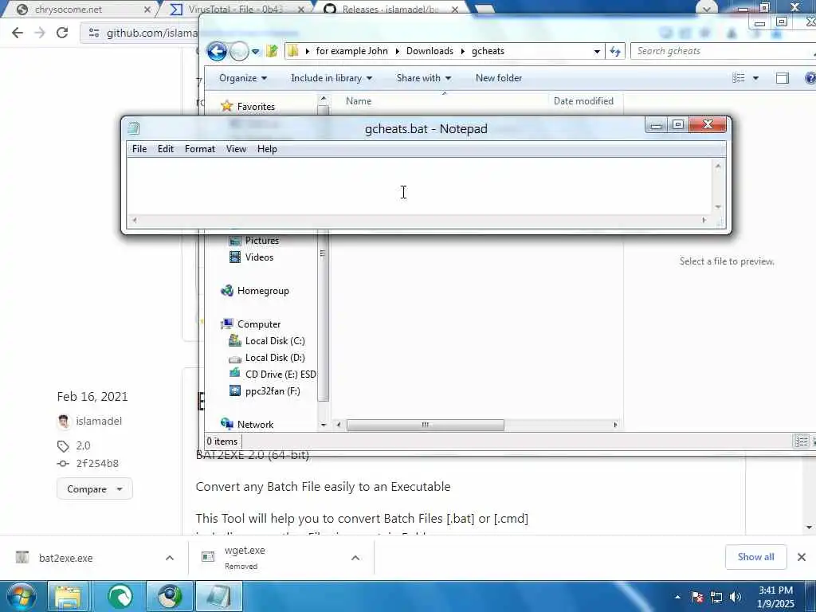Open Share with dropdown
Viewport: 816px width, 612px height.
pos(424,78)
